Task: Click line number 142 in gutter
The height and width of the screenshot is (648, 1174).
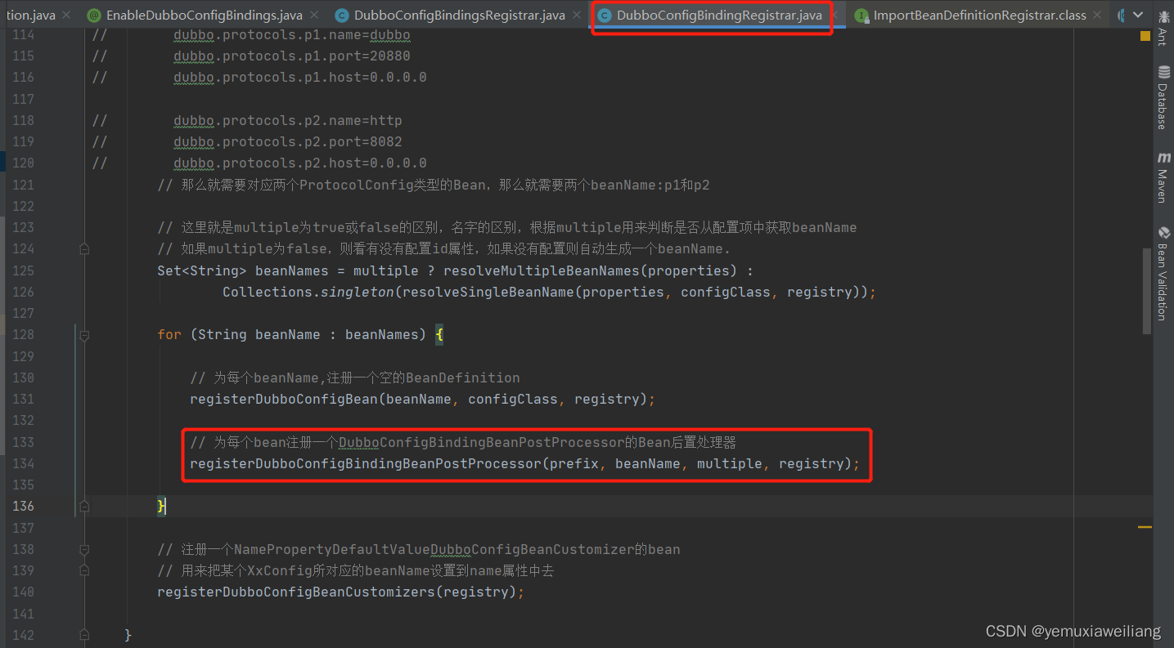Action: click(23, 635)
